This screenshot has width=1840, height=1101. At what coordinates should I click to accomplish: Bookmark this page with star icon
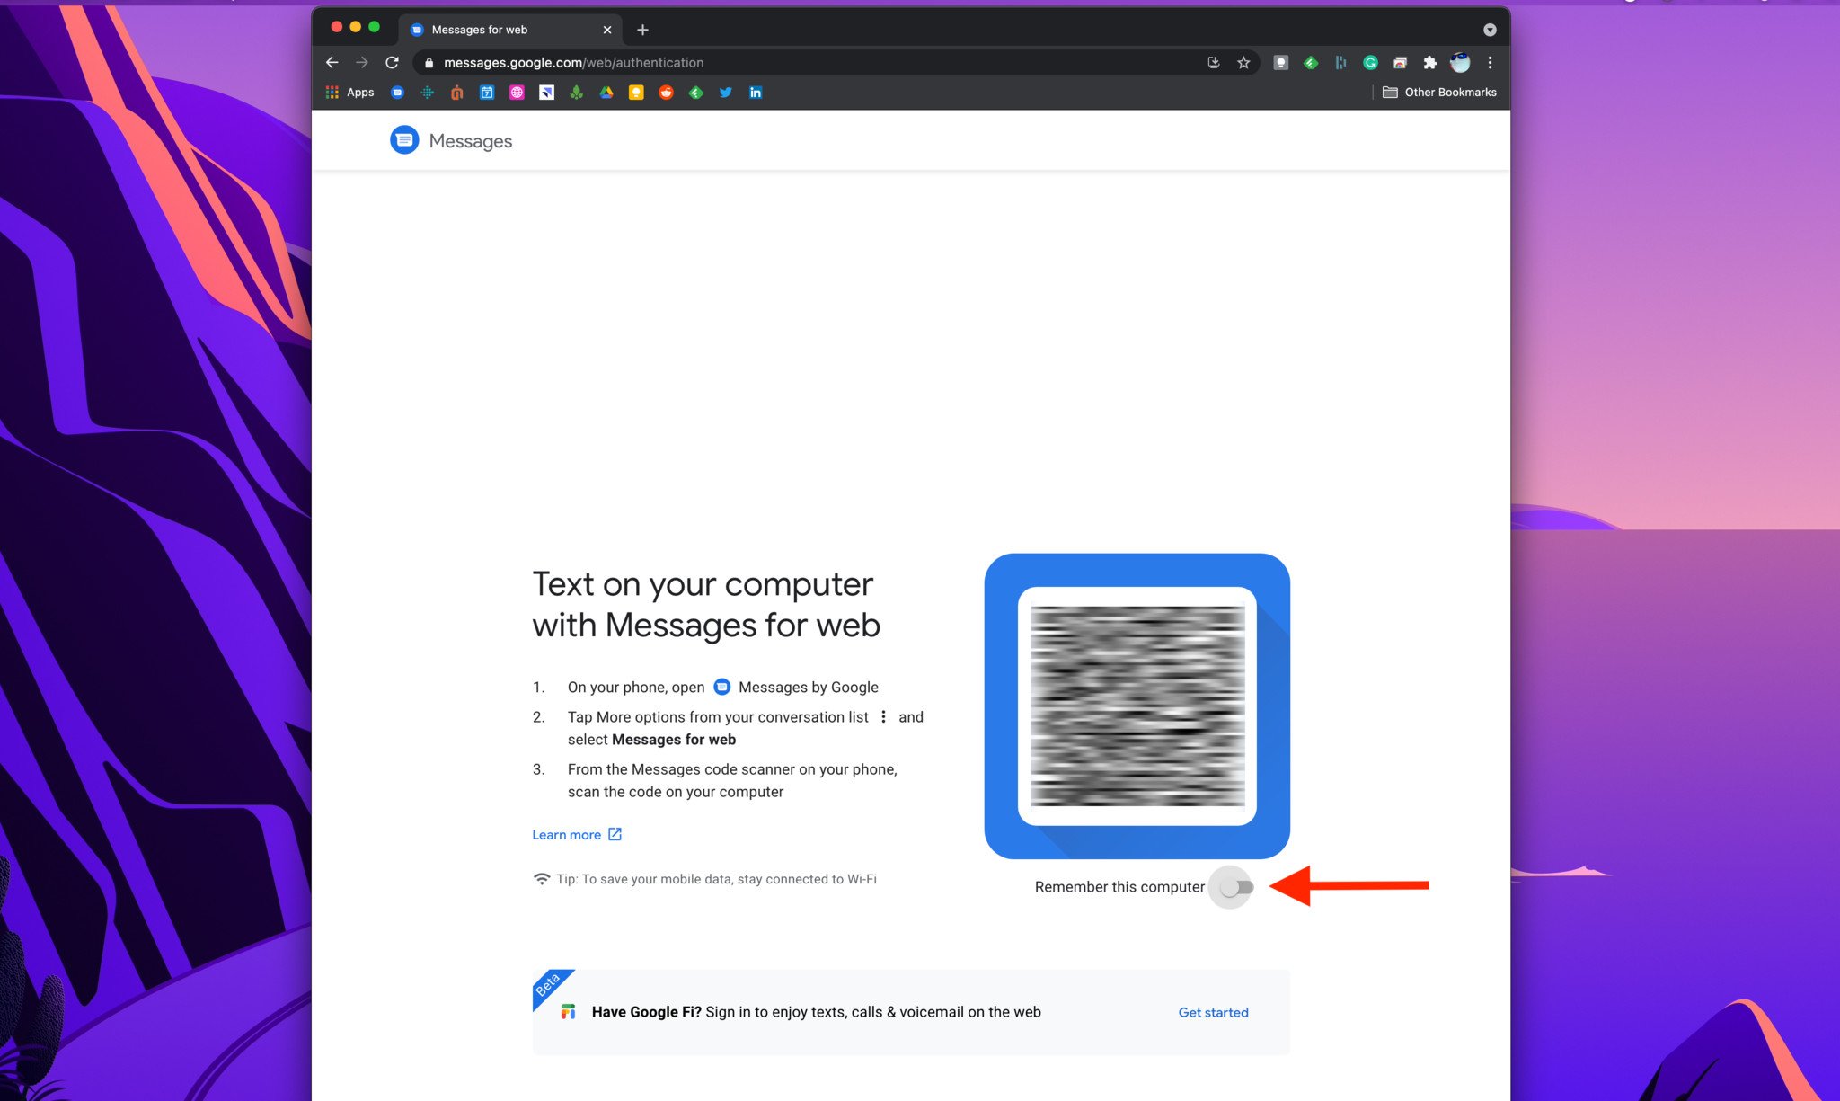[1243, 63]
